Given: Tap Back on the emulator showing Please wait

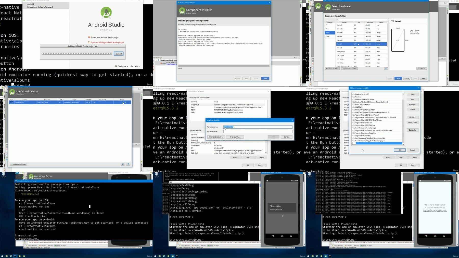Looking at the screenshot, I should pyautogui.click(x=273, y=236).
